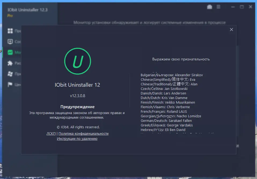Select the Czech Jan Szotkowski credit line
The width and height of the screenshot is (257, 179).
(164, 89)
